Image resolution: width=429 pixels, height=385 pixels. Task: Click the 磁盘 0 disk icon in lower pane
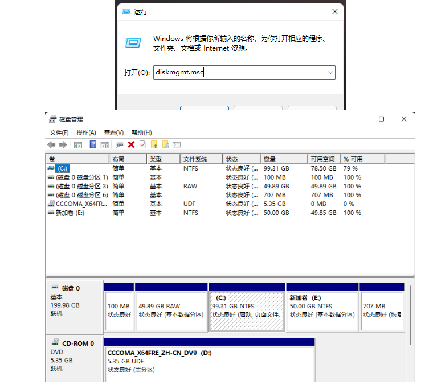point(55,288)
